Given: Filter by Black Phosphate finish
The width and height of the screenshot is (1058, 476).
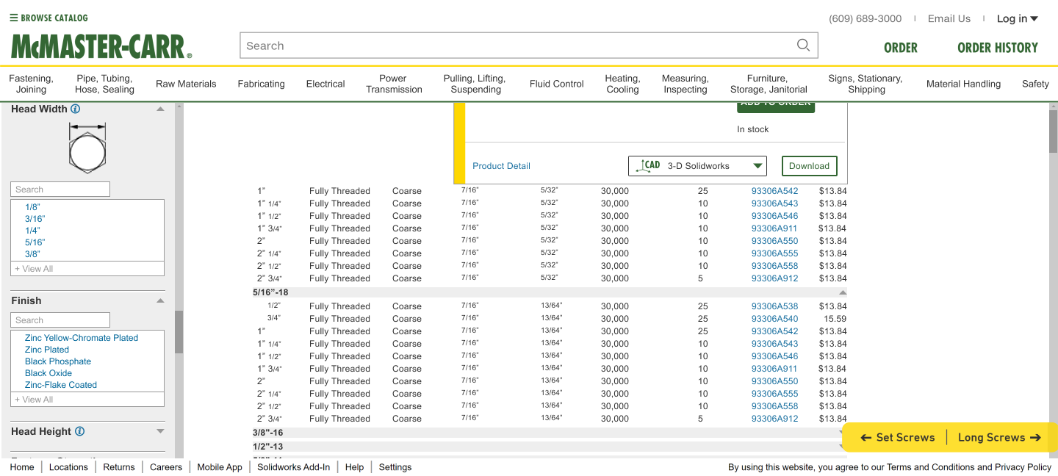Looking at the screenshot, I should (58, 361).
